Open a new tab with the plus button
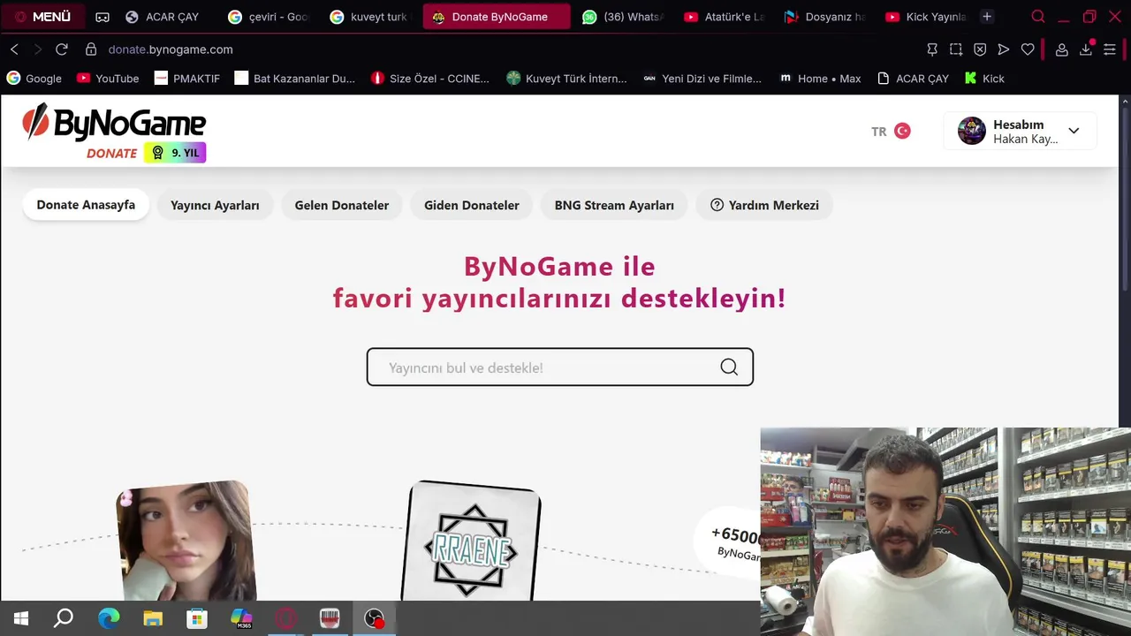1131x636 pixels. [987, 17]
